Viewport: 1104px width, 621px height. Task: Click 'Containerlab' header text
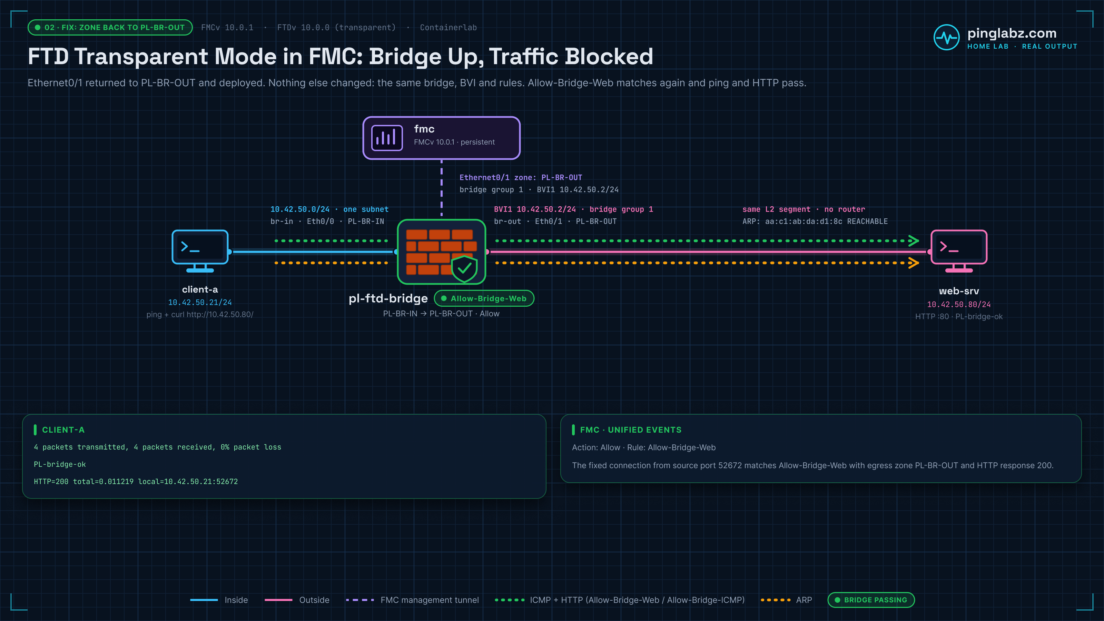click(x=448, y=28)
